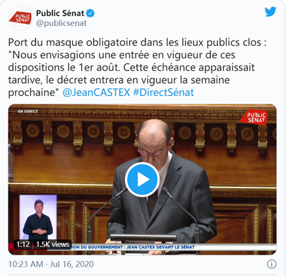Open the 10:23 AM · Jul 16, 2020 timestamp
Viewport: 286px width, 277px height.
tap(51, 264)
